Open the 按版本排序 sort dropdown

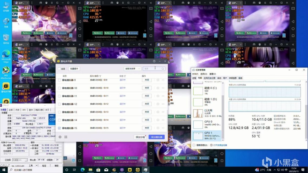click(133, 69)
